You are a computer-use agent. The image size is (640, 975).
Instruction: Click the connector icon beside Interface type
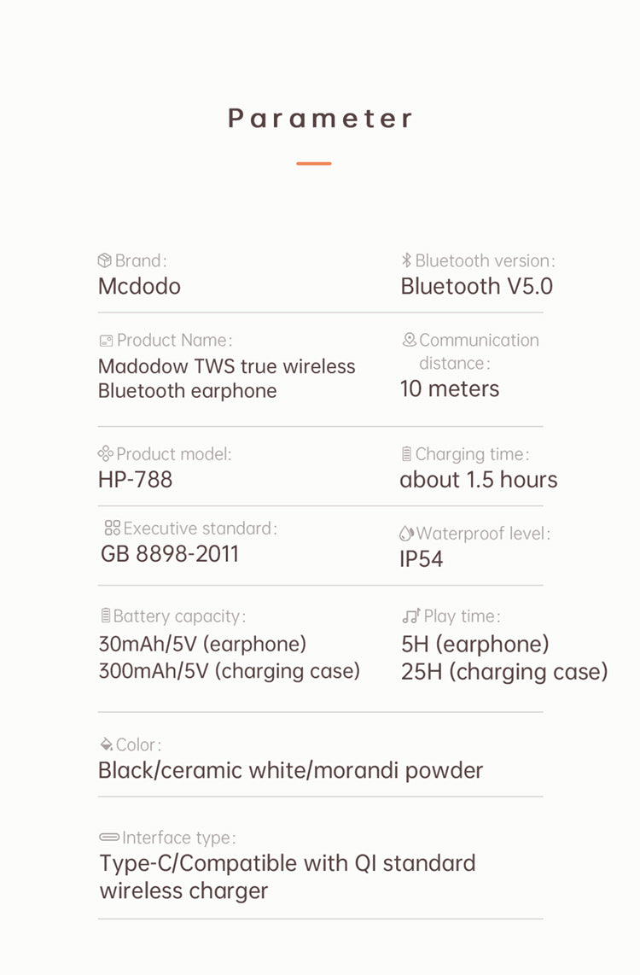(x=109, y=837)
